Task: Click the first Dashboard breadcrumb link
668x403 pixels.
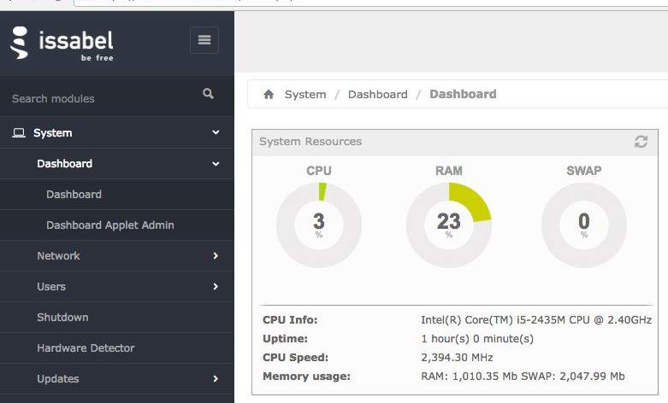Action: point(377,95)
